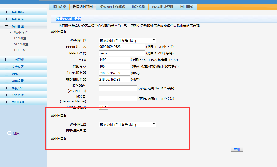Click the arrow icon beside VPN
277x167 pixels.
pos(6,74)
